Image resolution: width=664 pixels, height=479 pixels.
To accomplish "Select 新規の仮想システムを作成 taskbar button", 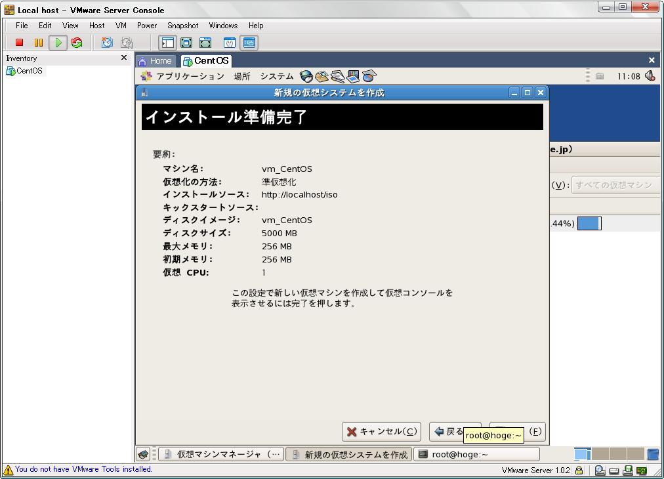I will tap(348, 455).
